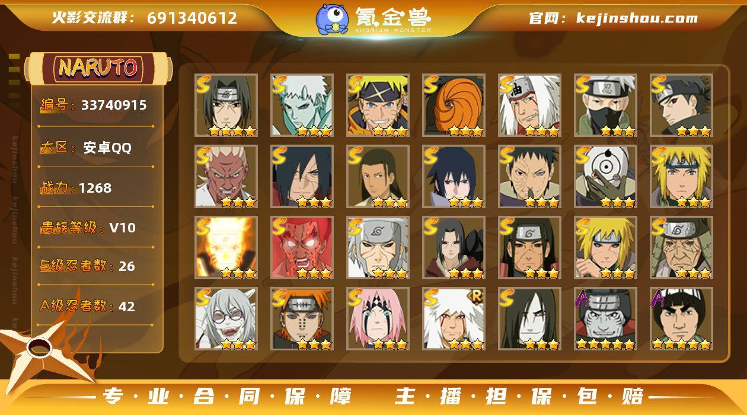Select the glowing golden chakra Naruto card
Screen dimensions: 747x415
[226, 248]
